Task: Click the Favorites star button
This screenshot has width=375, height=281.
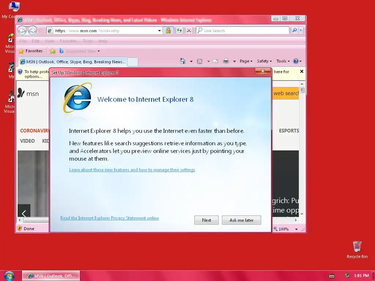Action: pos(31,51)
